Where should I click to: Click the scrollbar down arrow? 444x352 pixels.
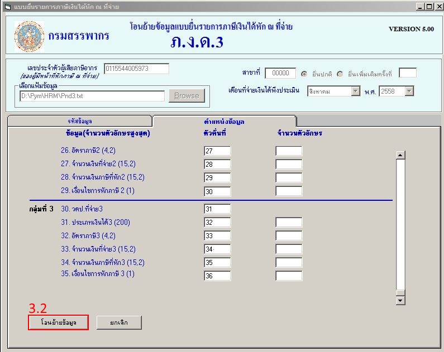tap(400, 300)
